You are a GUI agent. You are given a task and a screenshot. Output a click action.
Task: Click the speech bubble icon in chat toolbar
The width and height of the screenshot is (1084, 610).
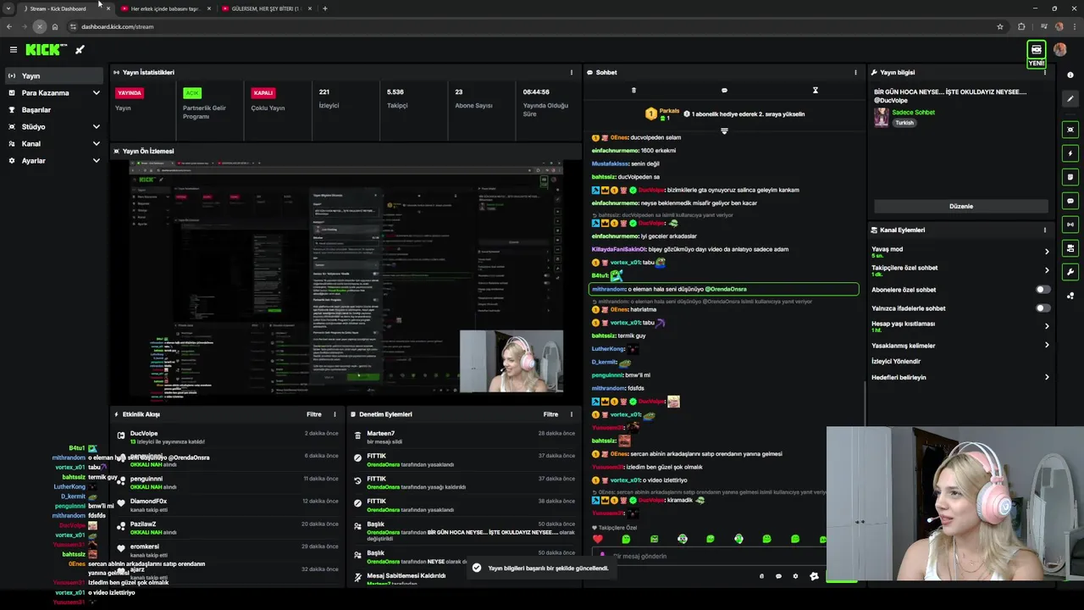724,91
